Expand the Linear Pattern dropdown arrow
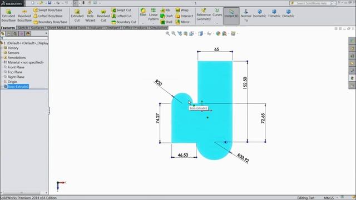This screenshot has width=356, height=200. click(154, 23)
